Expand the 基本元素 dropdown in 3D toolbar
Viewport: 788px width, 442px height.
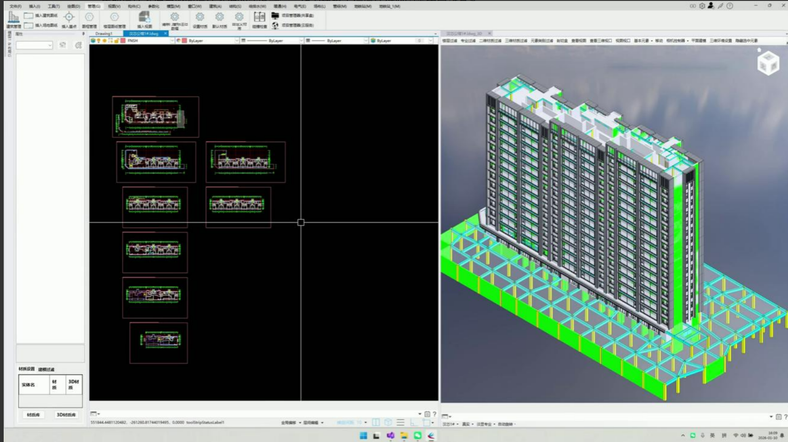point(643,41)
